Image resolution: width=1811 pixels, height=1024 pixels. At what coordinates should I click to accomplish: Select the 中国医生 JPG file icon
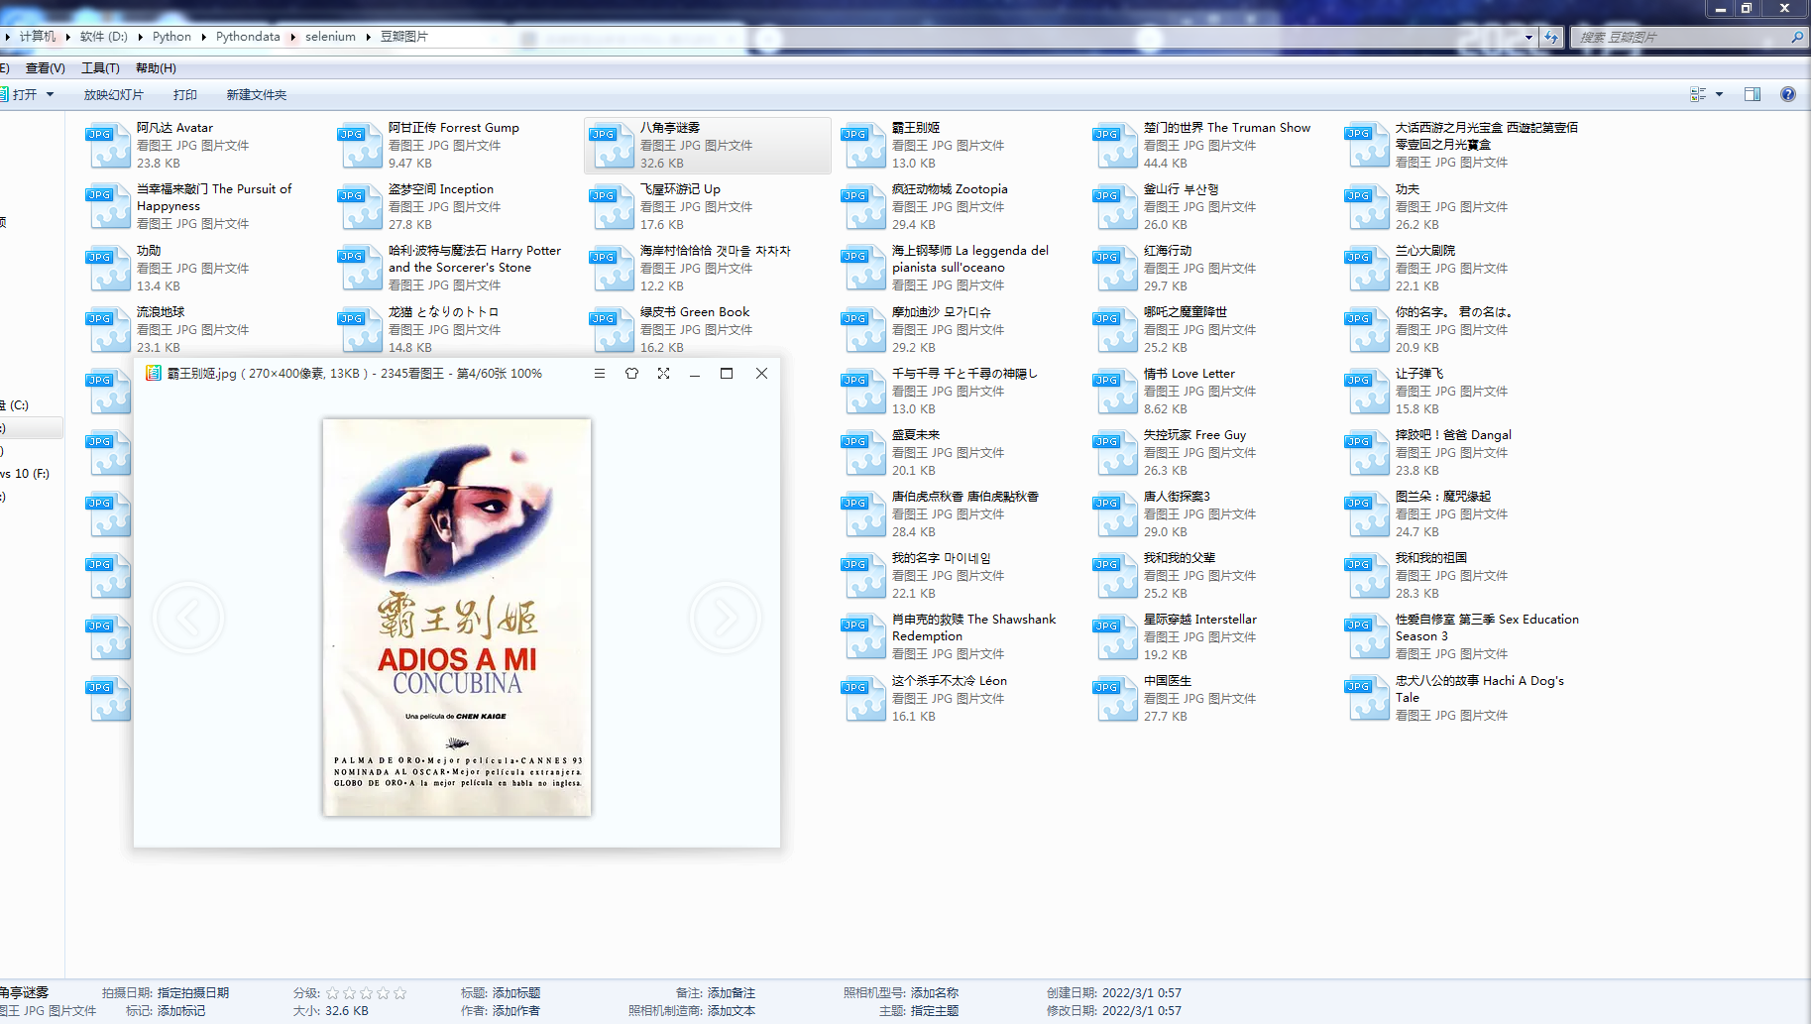coord(1115,699)
